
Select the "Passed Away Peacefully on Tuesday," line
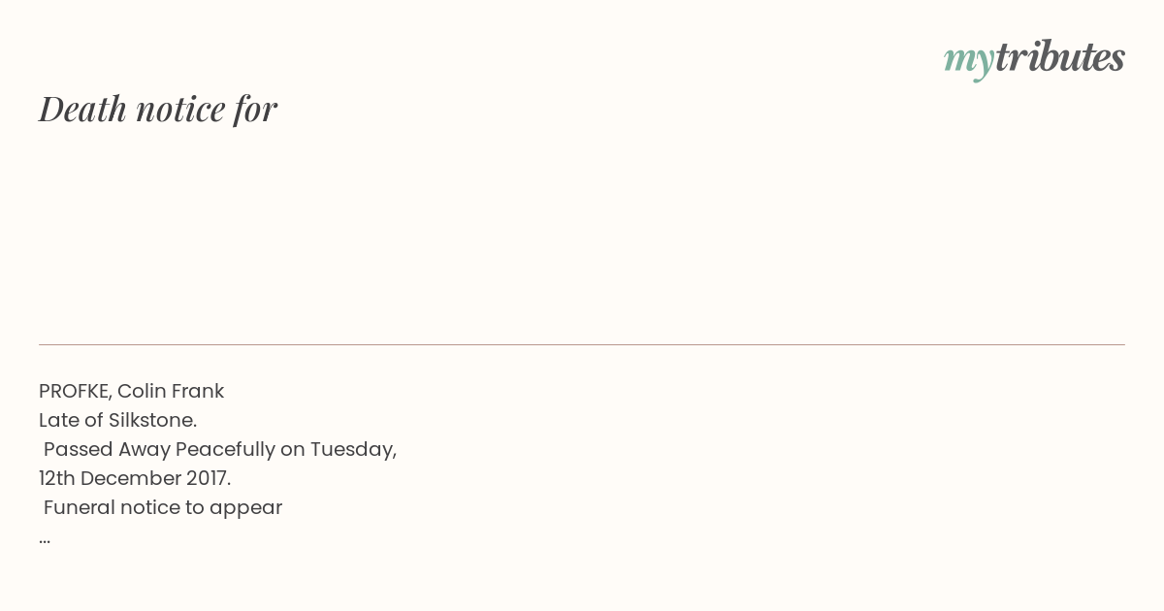tap(220, 450)
